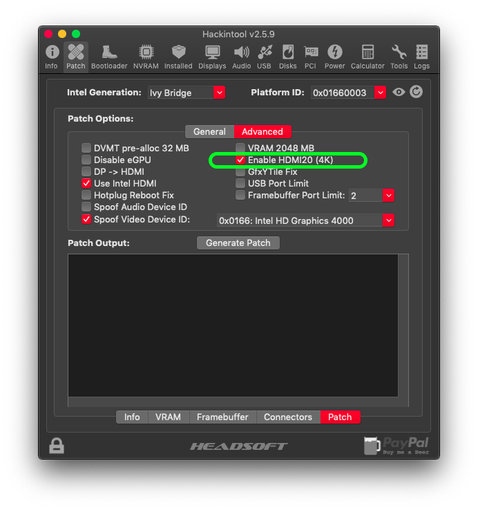This screenshot has width=478, height=510.
Task: Show Installed kexts section
Action: (178, 57)
